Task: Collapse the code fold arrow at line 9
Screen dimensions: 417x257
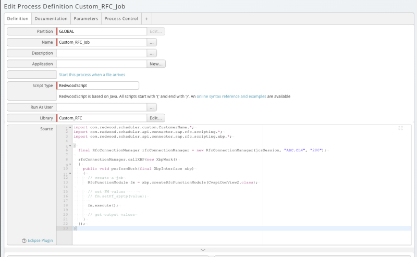Action: pyautogui.click(x=70, y=164)
